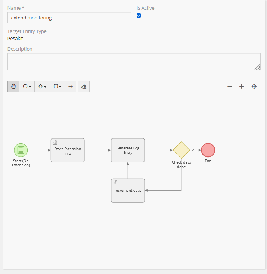Uncheck the Is Active checkbox

pyautogui.click(x=139, y=16)
